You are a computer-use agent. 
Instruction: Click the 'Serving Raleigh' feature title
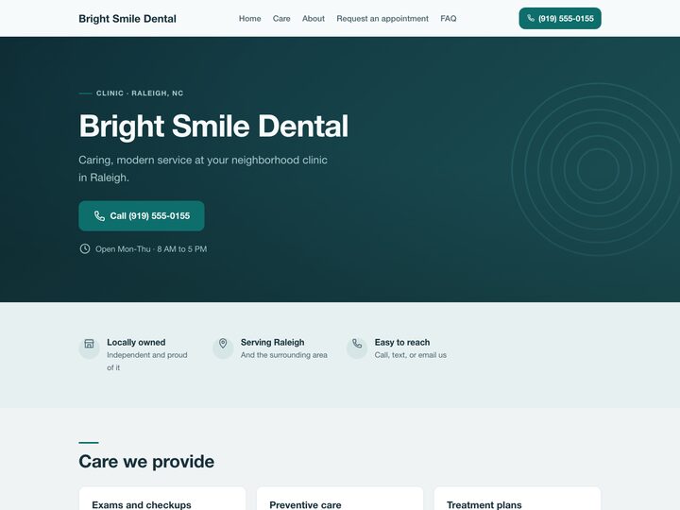point(272,342)
